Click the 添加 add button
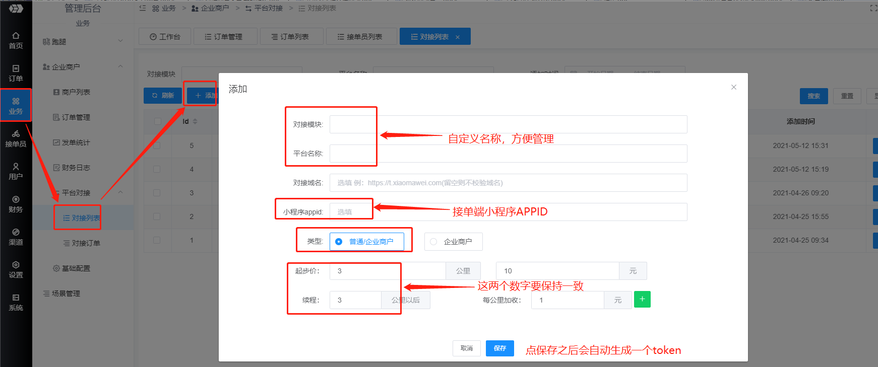This screenshot has width=878, height=367. tap(203, 96)
